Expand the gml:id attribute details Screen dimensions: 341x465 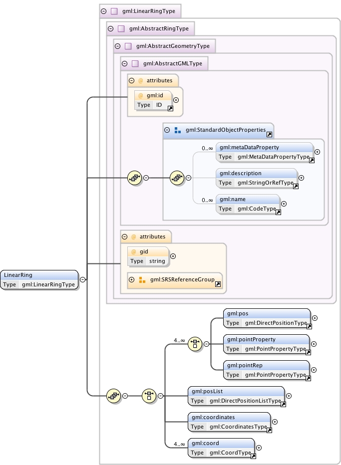176,100
